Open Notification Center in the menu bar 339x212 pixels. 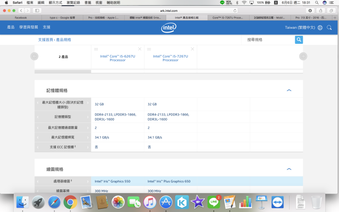[331, 3]
